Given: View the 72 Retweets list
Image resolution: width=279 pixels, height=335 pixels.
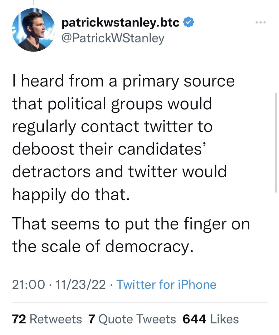Looking at the screenshot, I should coord(47,319).
